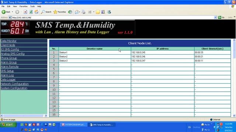
Task: Click IP address 192.168.0.245
Action: [138, 52]
